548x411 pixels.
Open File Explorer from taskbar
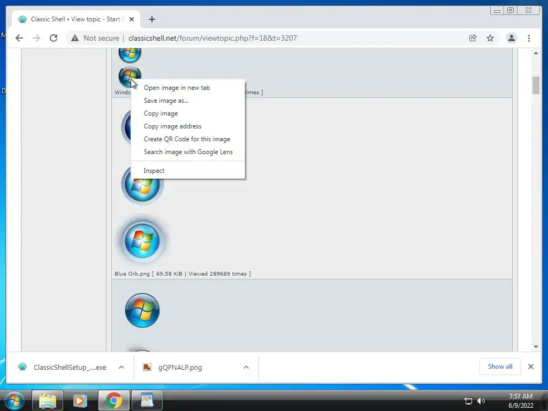pyautogui.click(x=48, y=400)
